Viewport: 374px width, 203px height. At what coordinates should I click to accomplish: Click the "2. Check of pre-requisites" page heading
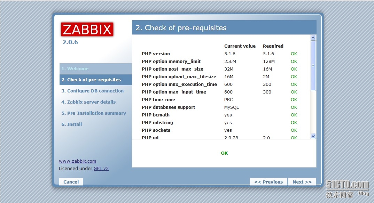pyautogui.click(x=181, y=28)
